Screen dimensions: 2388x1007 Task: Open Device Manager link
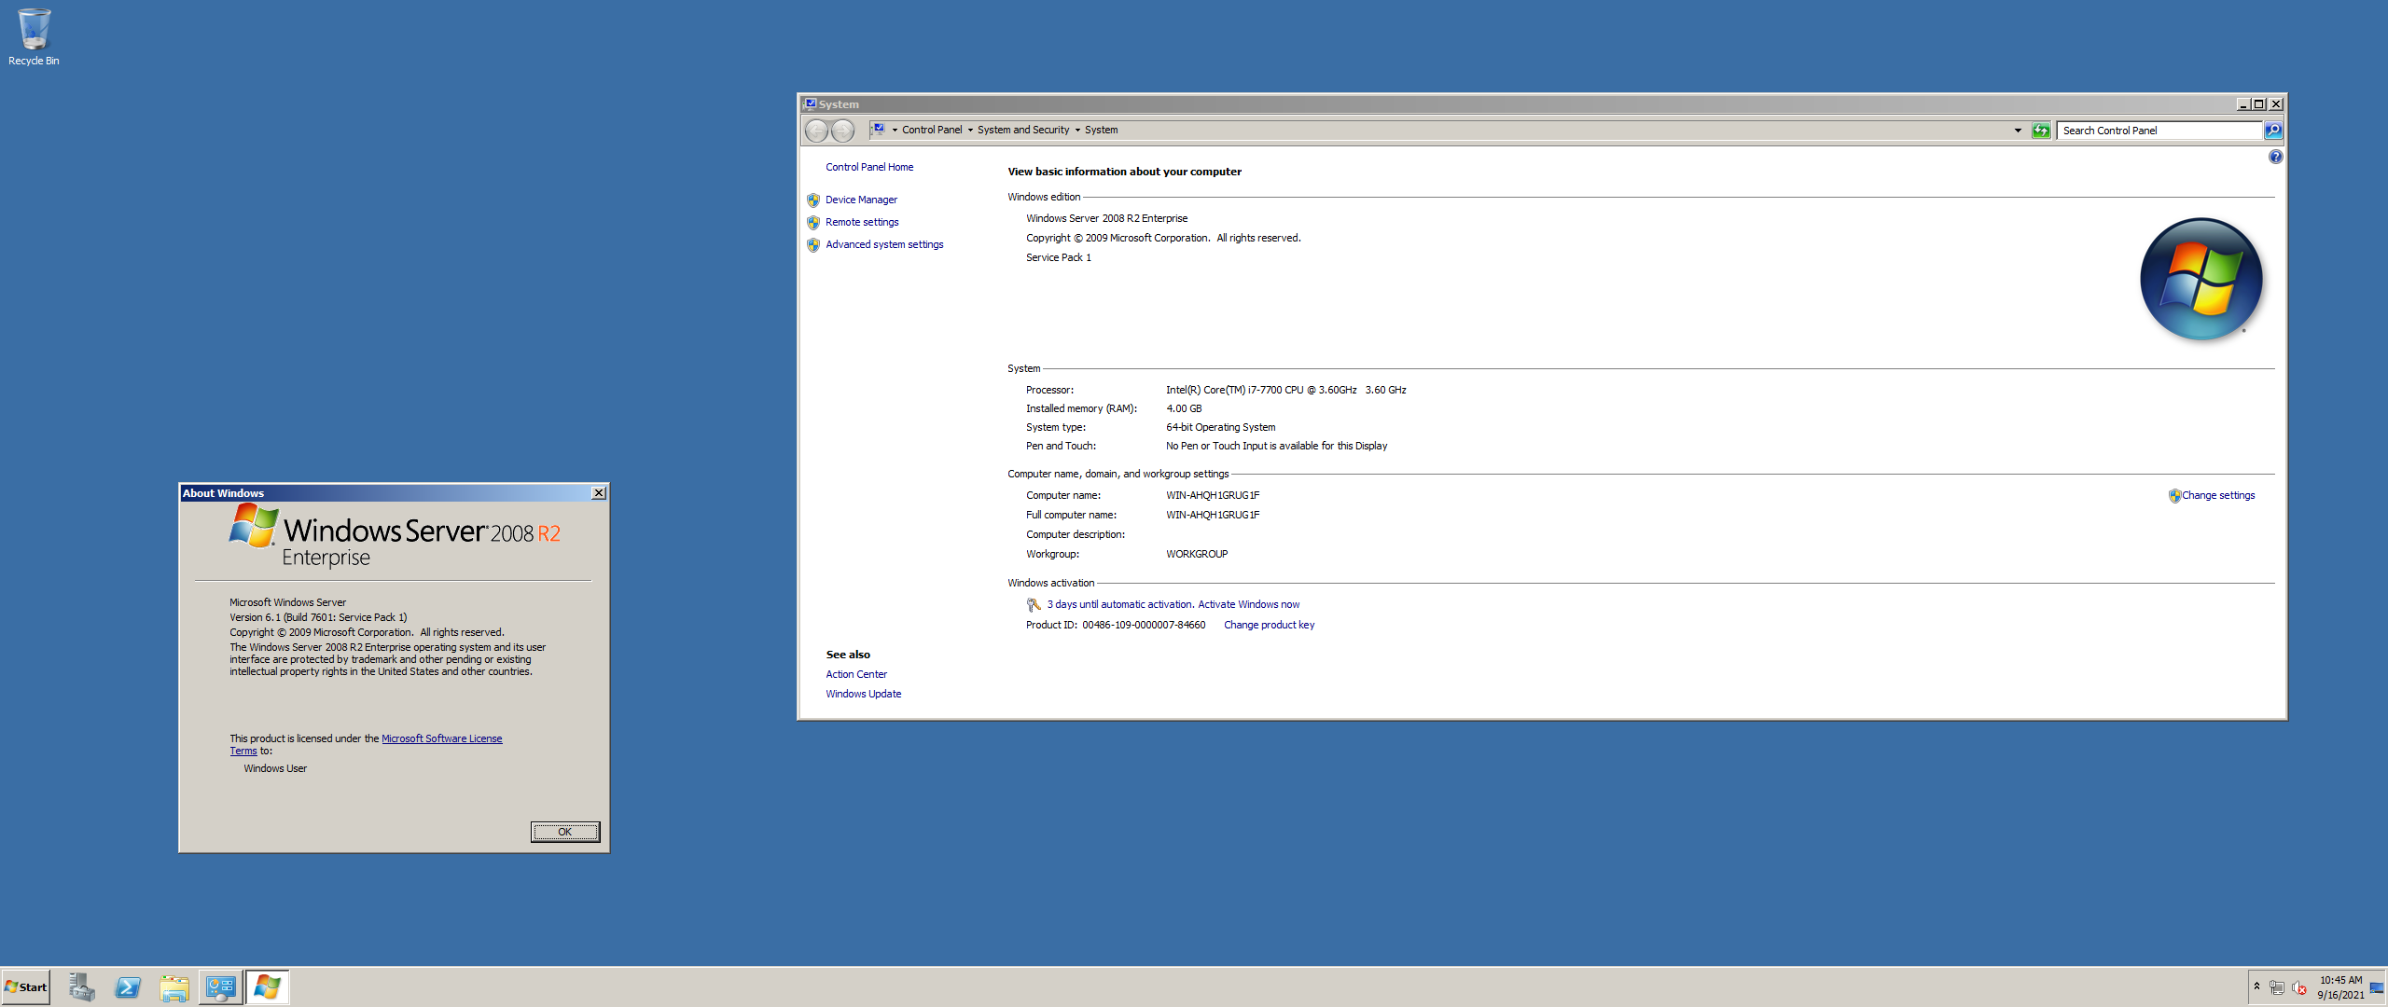click(x=861, y=200)
